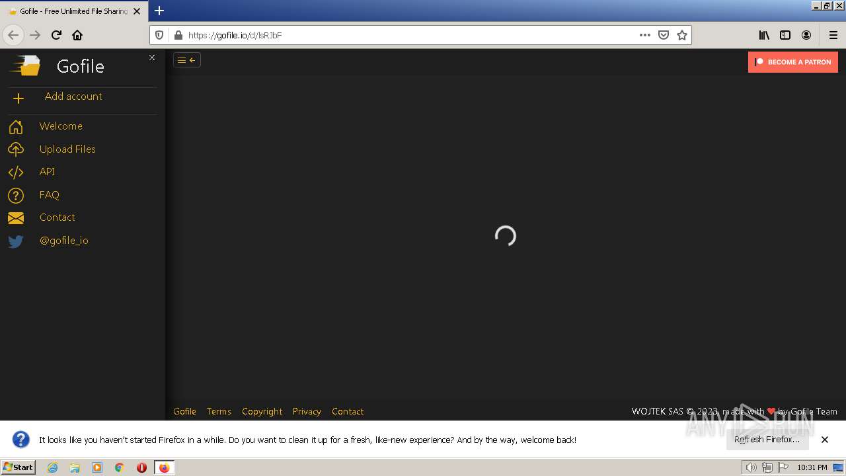Screen dimensions: 846x476
Task: Switch to Firefox taskbar button
Action: [164, 467]
